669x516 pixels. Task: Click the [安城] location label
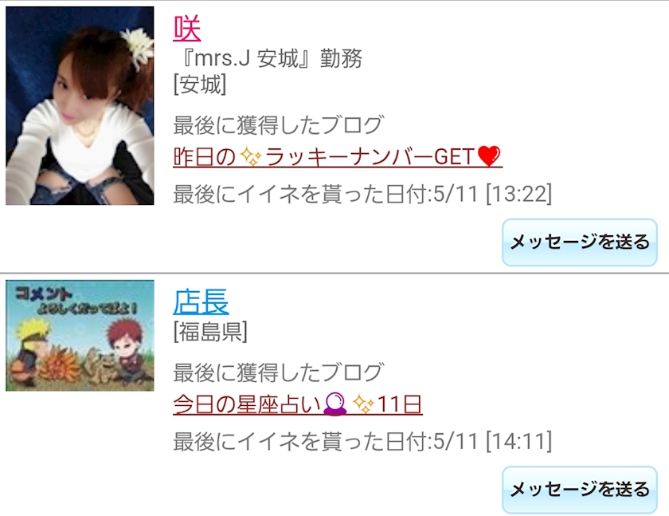point(200,85)
